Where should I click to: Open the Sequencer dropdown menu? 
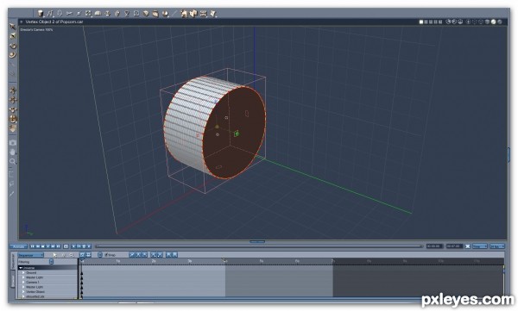tap(31, 255)
